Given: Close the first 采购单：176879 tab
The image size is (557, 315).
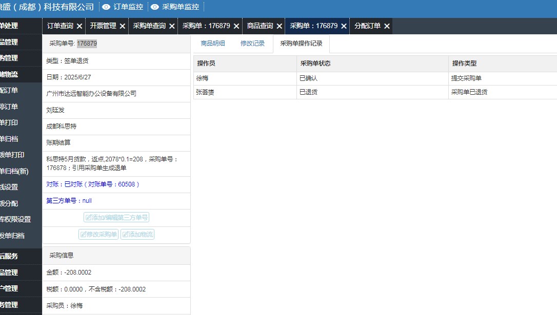Looking at the screenshot, I should click(x=236, y=26).
